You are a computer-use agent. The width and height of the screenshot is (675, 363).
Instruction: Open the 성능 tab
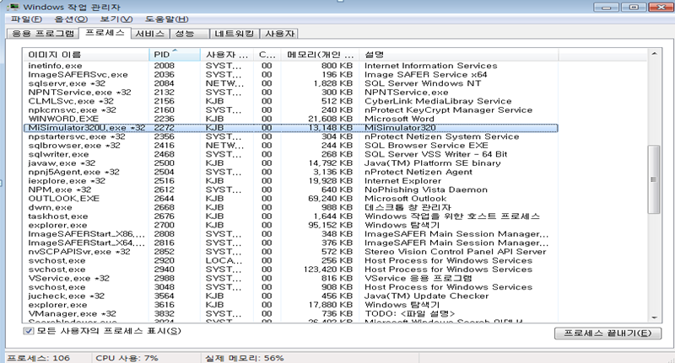[183, 34]
